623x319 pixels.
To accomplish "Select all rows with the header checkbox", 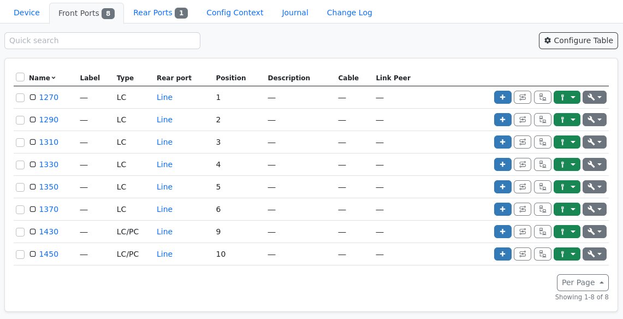I will point(20,77).
